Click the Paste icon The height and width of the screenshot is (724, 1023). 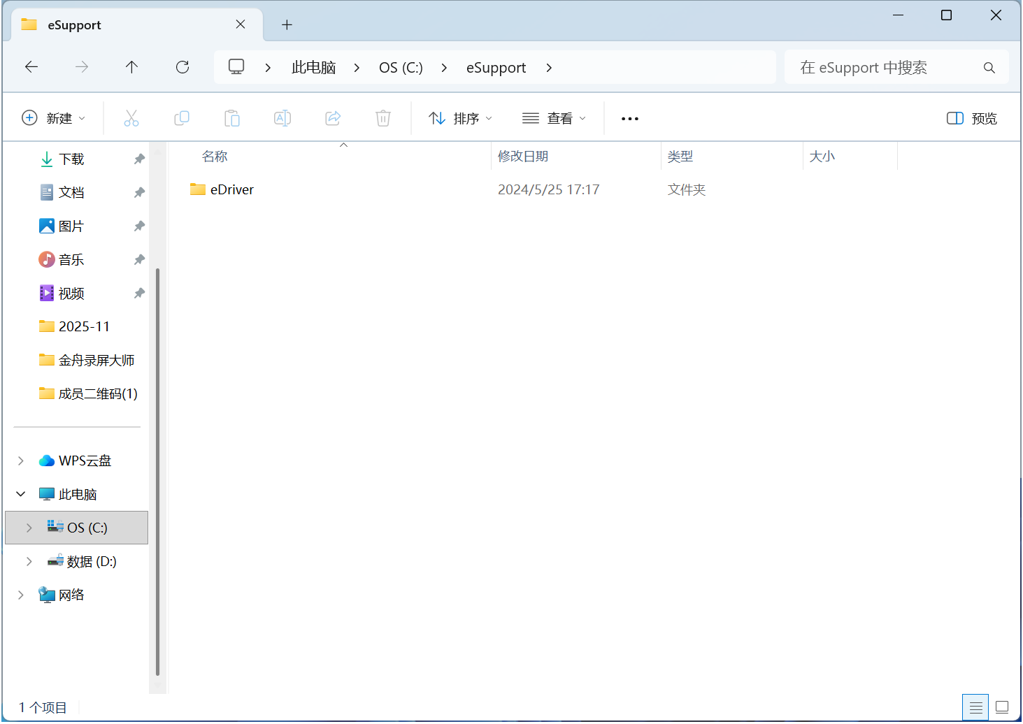coord(232,117)
